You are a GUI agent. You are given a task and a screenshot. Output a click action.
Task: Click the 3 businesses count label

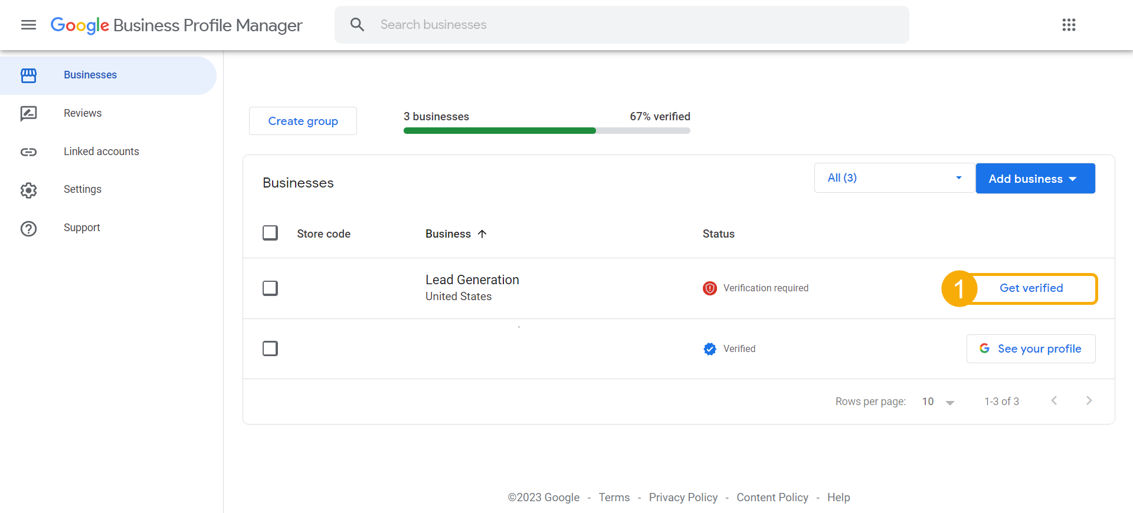[x=436, y=117]
